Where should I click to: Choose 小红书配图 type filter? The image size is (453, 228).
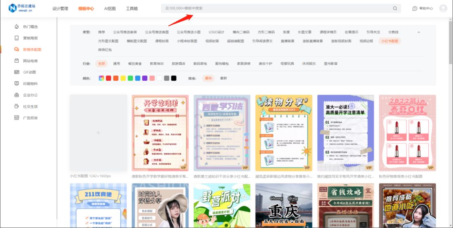(389, 41)
